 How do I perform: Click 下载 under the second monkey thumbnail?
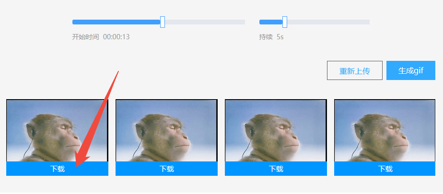click(x=166, y=169)
